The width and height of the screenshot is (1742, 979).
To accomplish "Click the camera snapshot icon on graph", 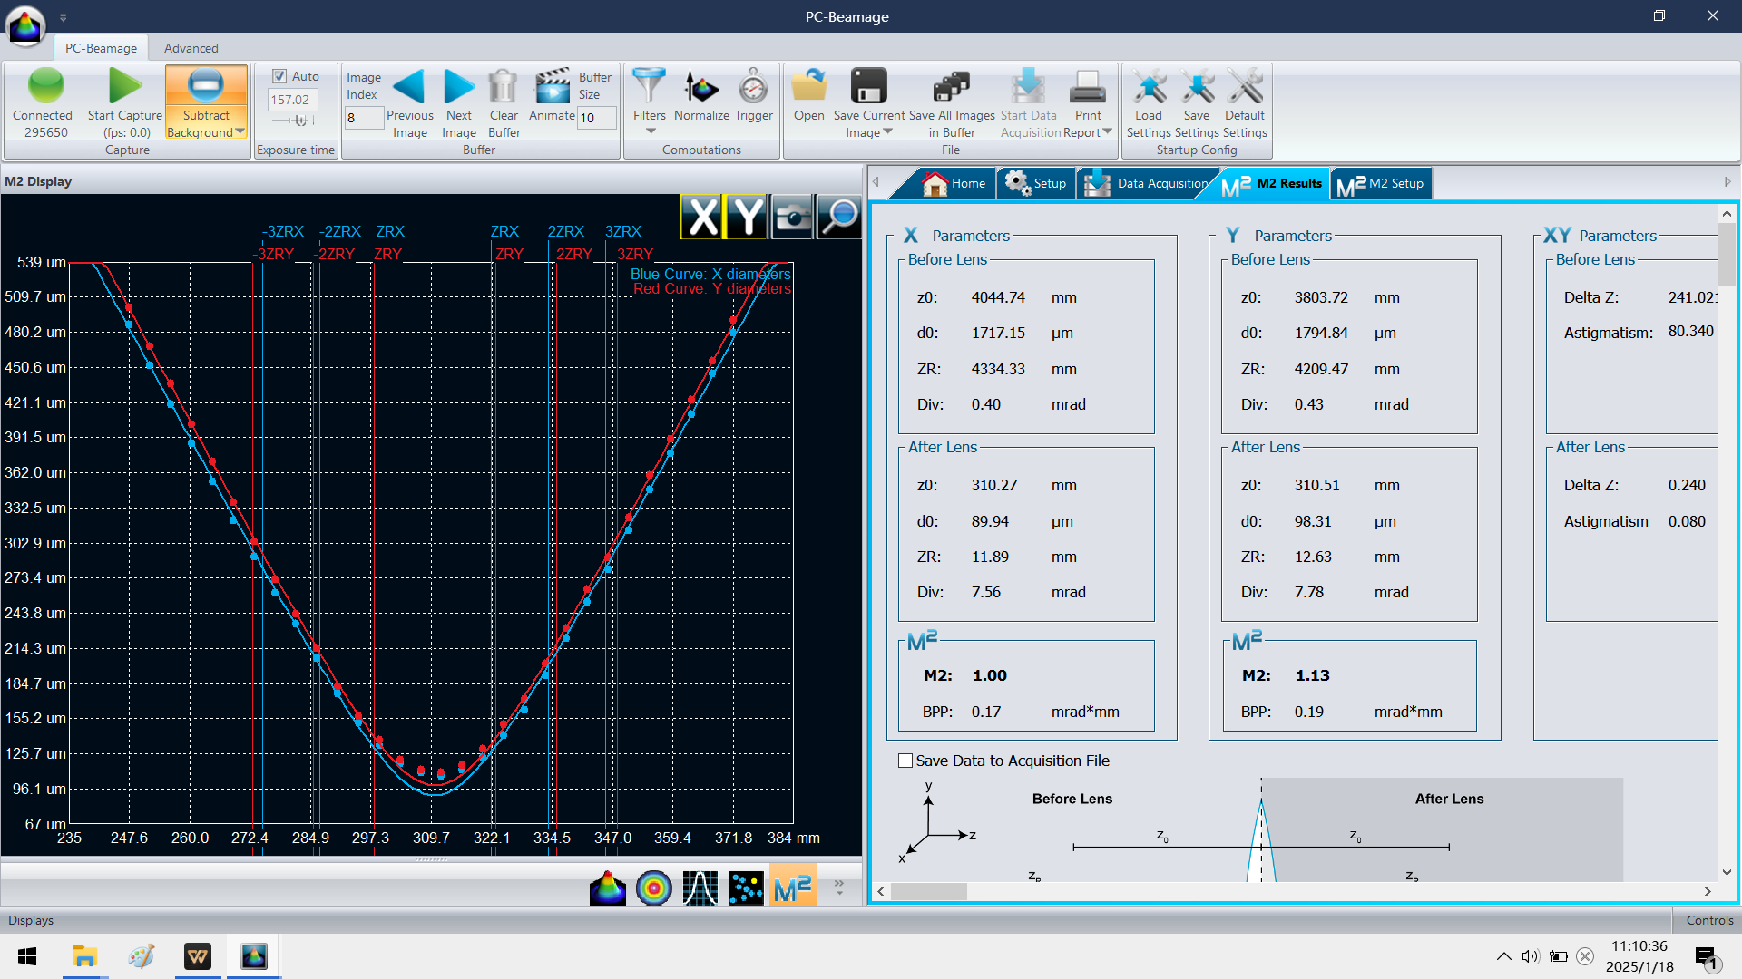I will click(x=792, y=218).
